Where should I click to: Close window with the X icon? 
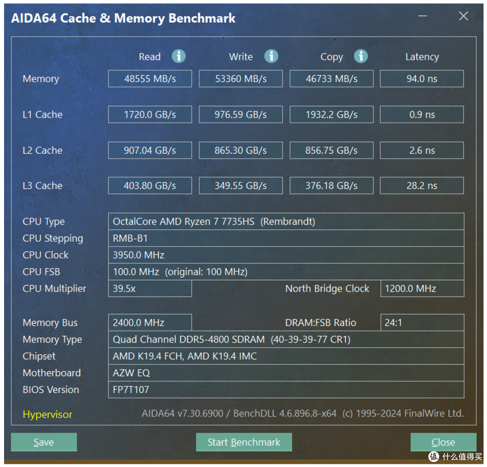point(464,16)
